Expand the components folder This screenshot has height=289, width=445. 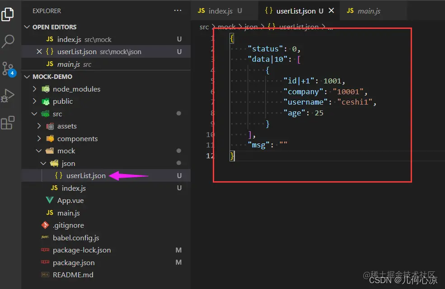pyautogui.click(x=106, y=138)
